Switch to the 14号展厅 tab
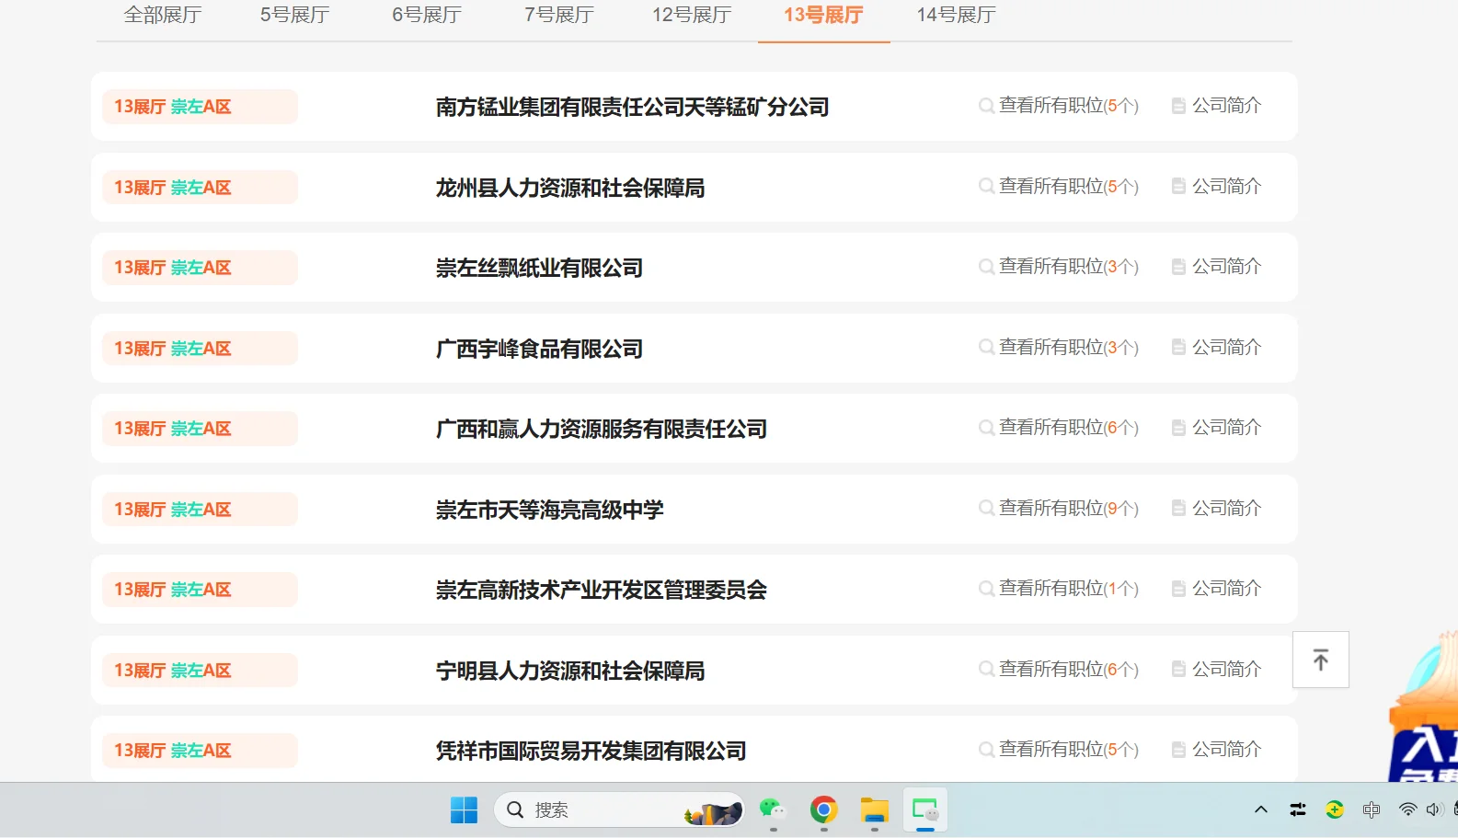 956,15
